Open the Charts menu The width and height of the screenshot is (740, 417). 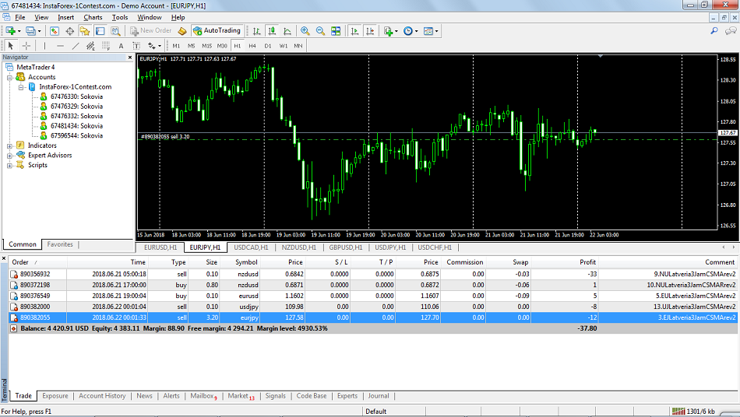point(93,17)
